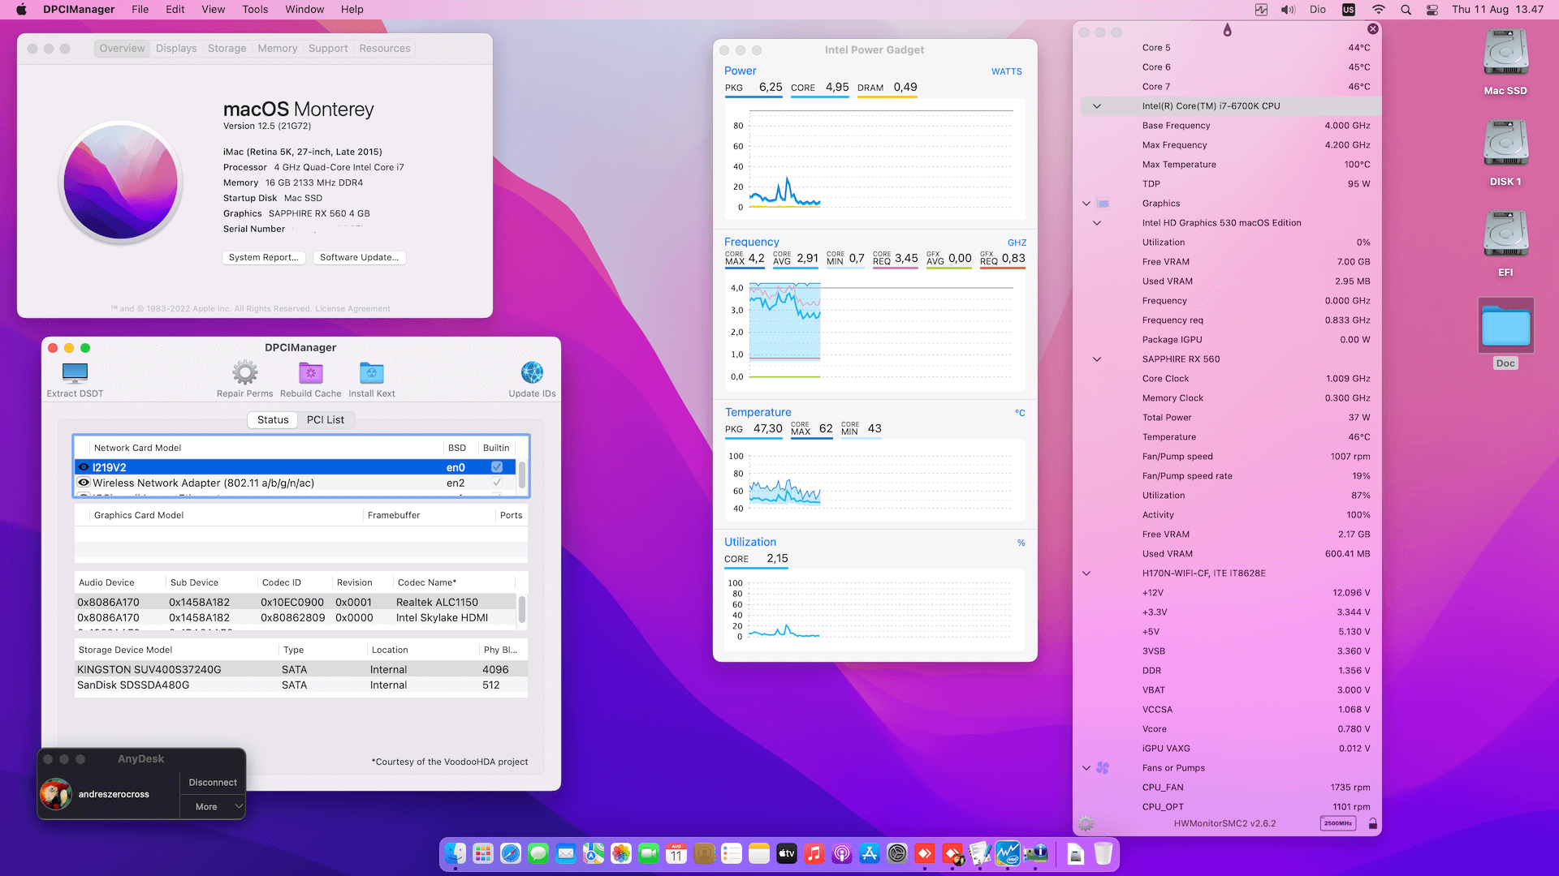Click Disconnect in AnyDesk panel
This screenshot has width=1559, height=876.
click(x=213, y=783)
